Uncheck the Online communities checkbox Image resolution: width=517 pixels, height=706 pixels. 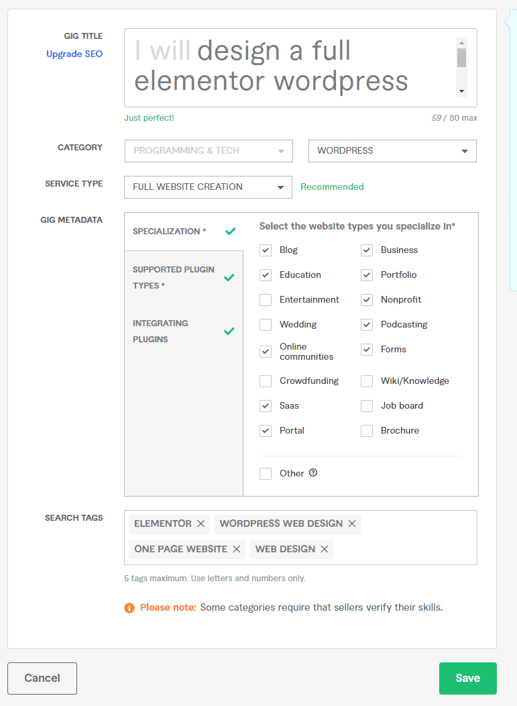click(266, 352)
